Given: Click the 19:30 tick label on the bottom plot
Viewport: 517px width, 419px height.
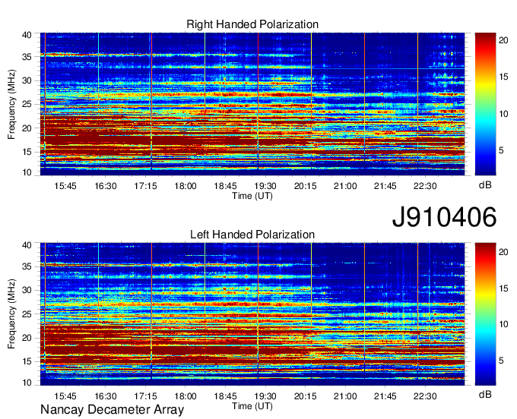Looking at the screenshot, I should click(265, 396).
